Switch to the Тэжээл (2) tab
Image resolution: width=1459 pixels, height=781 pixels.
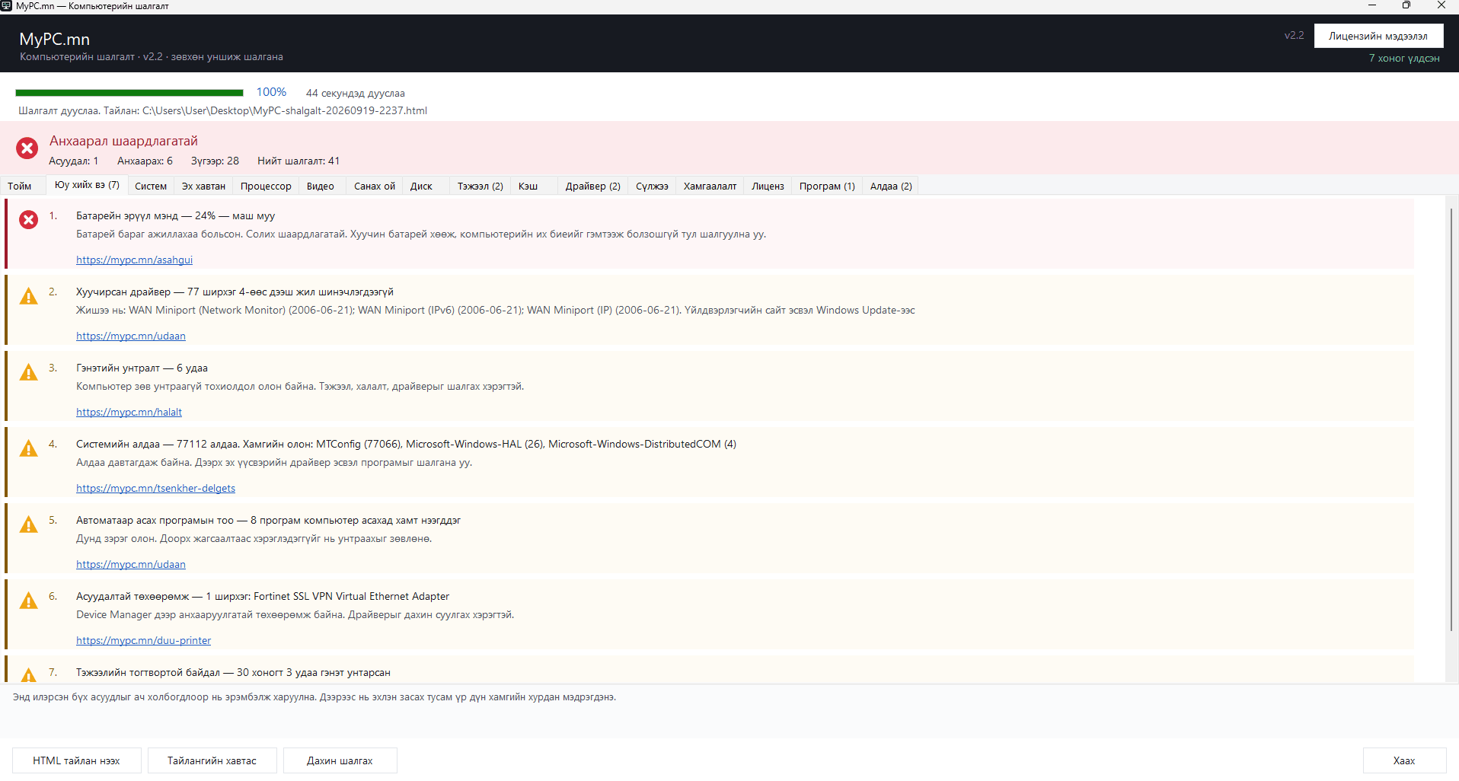pos(480,186)
